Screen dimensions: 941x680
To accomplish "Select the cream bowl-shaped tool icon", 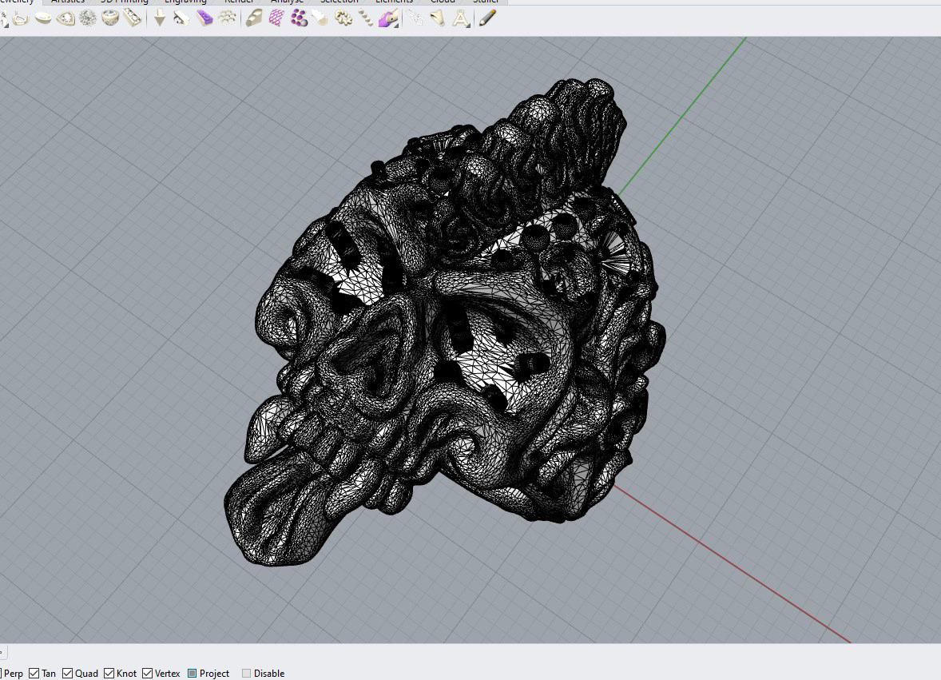I will pos(42,18).
